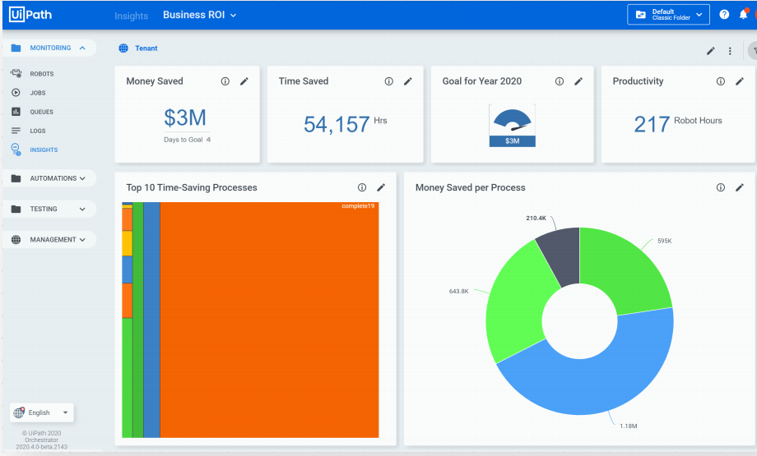Click the goal gauge chart
Image resolution: width=757 pixels, height=456 pixels.
513,126
